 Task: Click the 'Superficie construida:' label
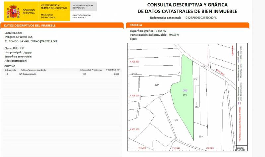(18, 57)
